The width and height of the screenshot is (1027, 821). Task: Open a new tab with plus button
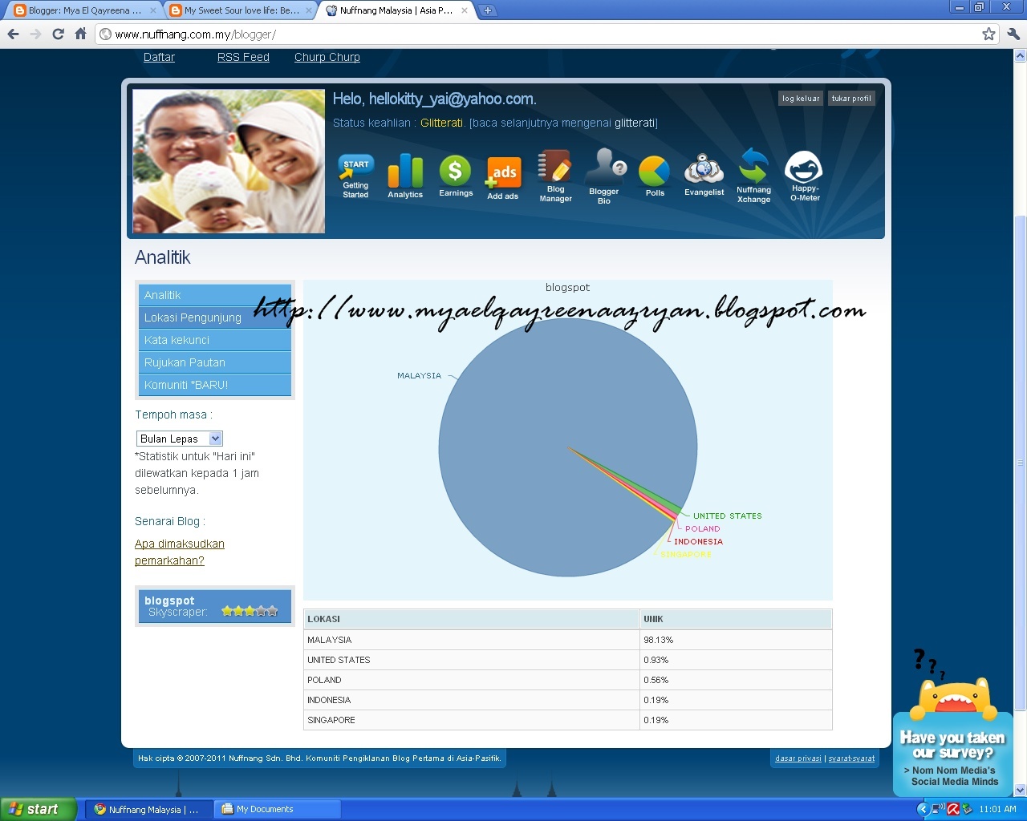click(x=487, y=10)
